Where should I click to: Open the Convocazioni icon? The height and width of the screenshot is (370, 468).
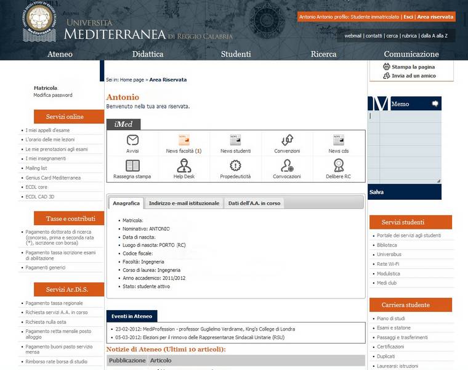tap(287, 165)
